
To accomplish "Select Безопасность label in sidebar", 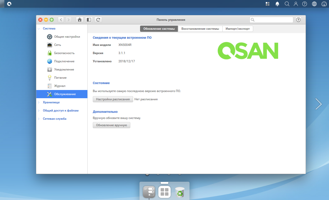I will pyautogui.click(x=64, y=53).
